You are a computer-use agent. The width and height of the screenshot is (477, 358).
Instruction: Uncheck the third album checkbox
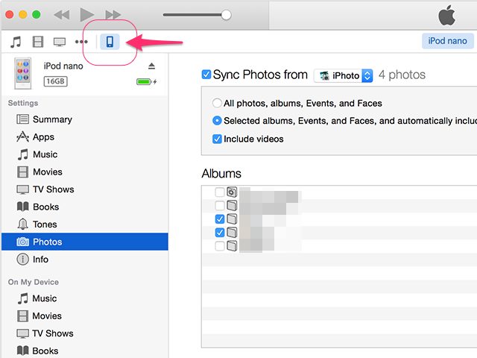(220, 219)
